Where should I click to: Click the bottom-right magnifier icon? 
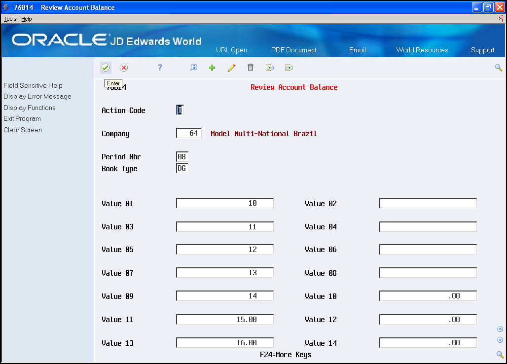[500, 354]
